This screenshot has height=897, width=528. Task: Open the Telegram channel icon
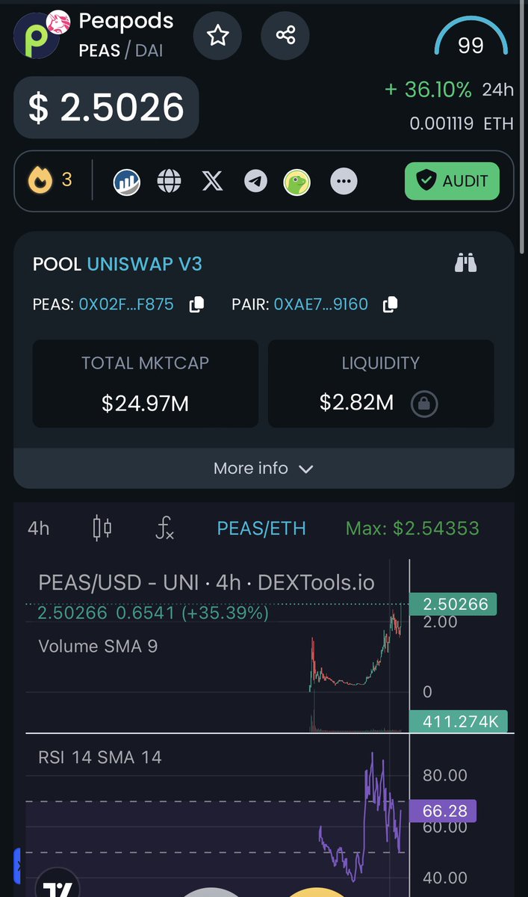pyautogui.click(x=256, y=182)
